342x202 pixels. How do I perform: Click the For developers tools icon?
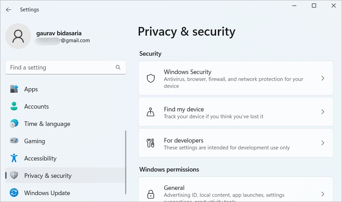tap(151, 143)
